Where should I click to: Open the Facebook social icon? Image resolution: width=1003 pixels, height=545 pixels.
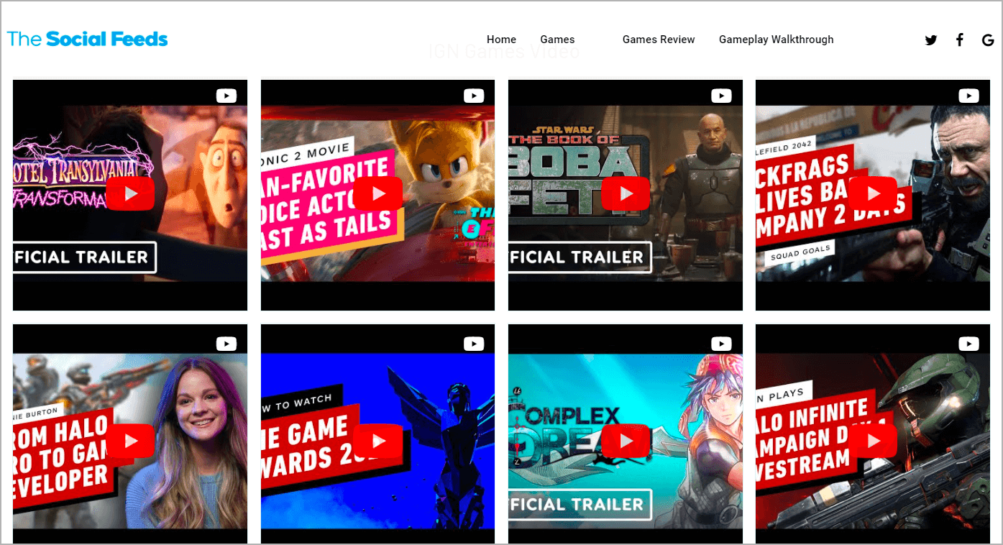960,40
